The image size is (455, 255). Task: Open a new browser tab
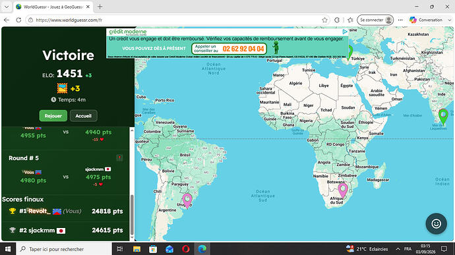pos(100,7)
